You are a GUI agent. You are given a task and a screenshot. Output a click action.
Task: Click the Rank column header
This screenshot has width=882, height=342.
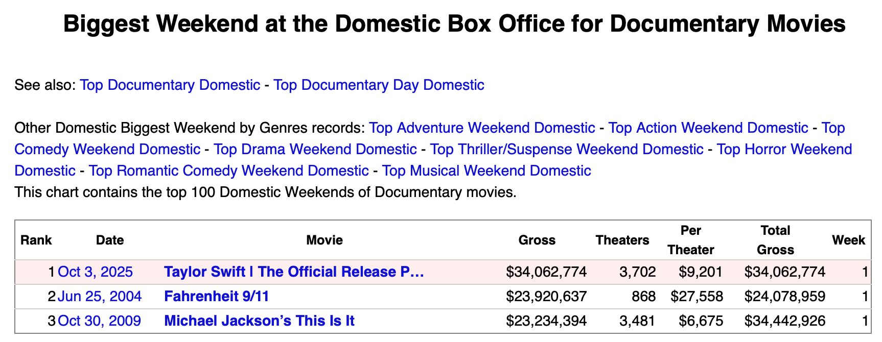click(36, 240)
